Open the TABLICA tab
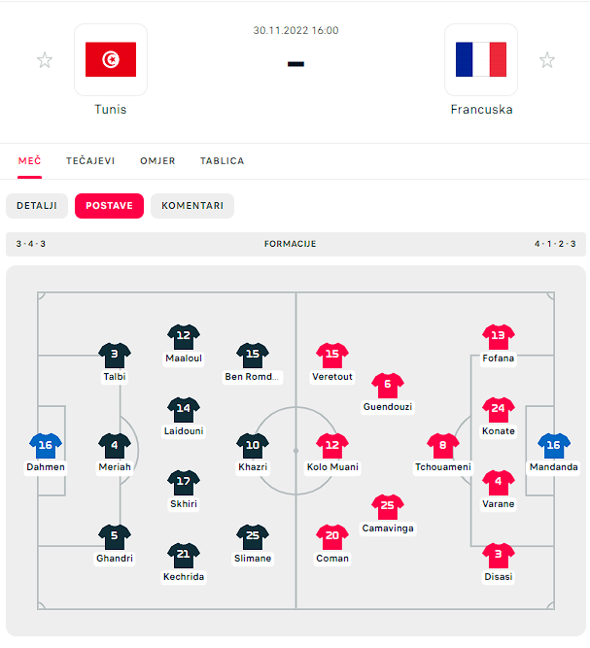The width and height of the screenshot is (590, 648). tap(222, 160)
